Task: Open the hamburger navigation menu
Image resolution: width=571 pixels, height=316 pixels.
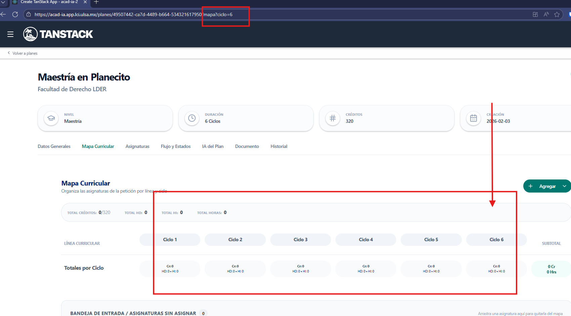Action: point(10,34)
